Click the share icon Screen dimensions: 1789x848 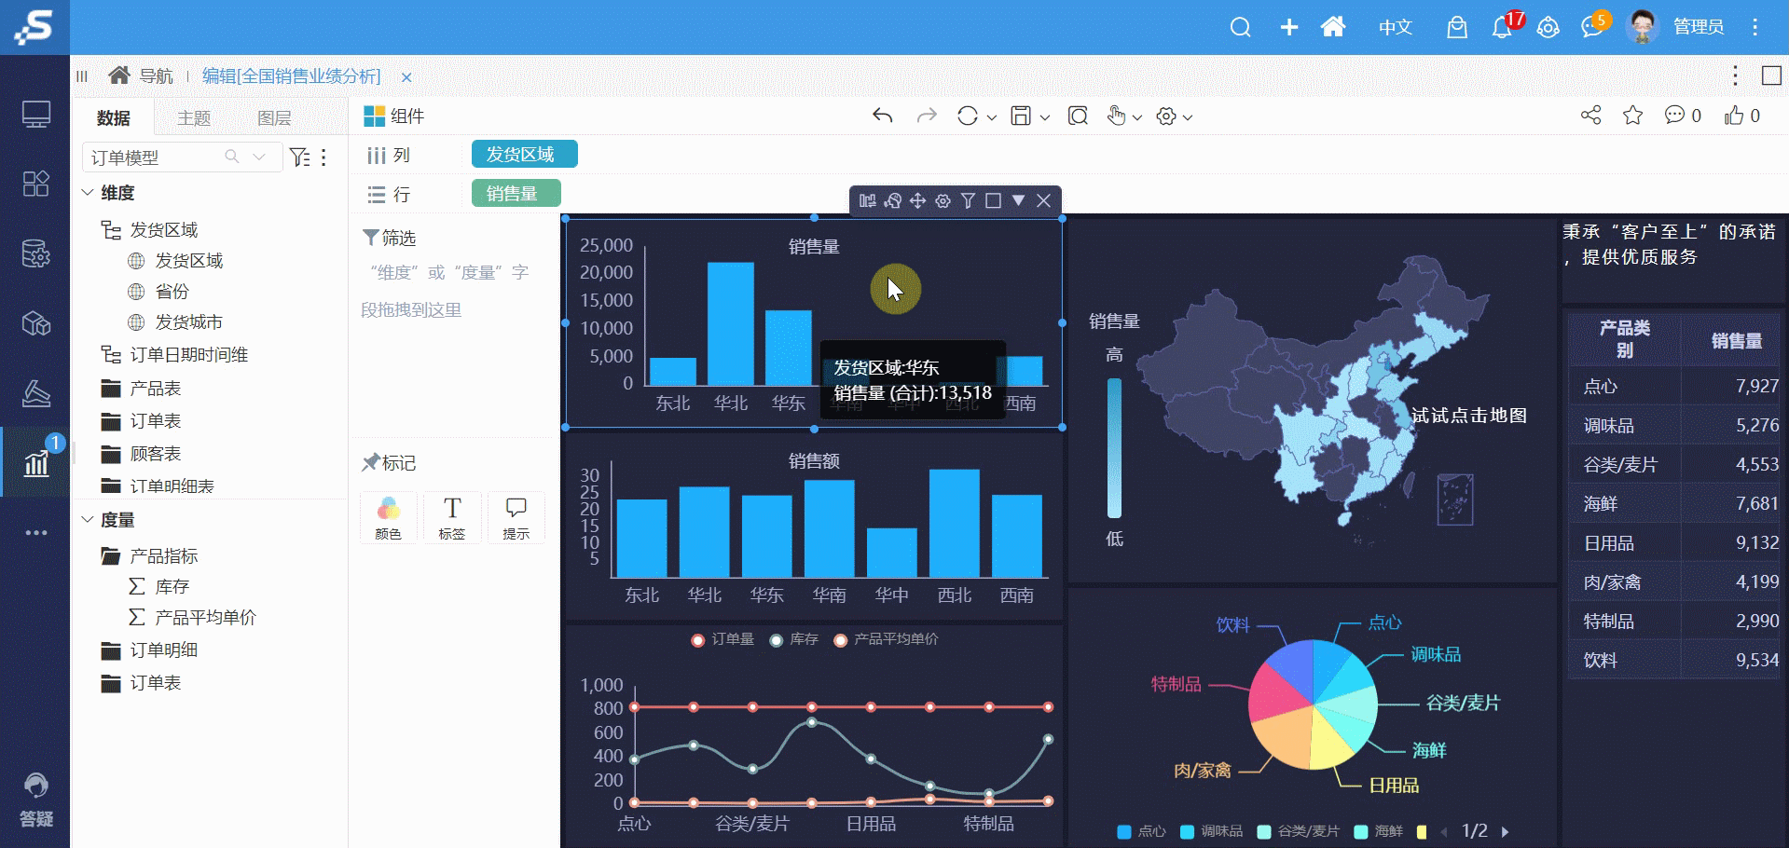(1591, 115)
